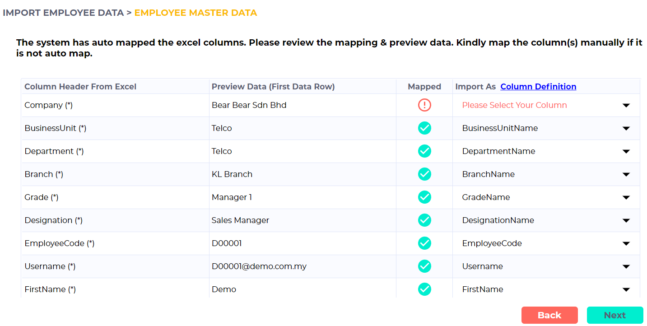Expand the BusinessUnitName import dropdown
647x326 pixels.
tap(546, 128)
